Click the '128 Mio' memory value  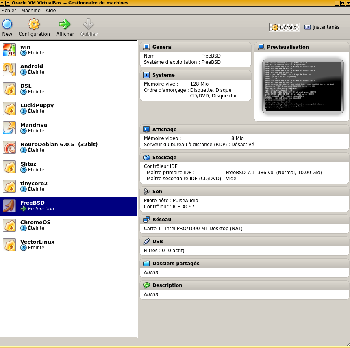199,84
